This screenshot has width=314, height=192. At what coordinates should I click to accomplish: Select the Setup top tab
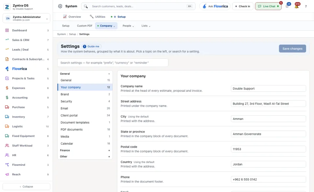pos(119,17)
